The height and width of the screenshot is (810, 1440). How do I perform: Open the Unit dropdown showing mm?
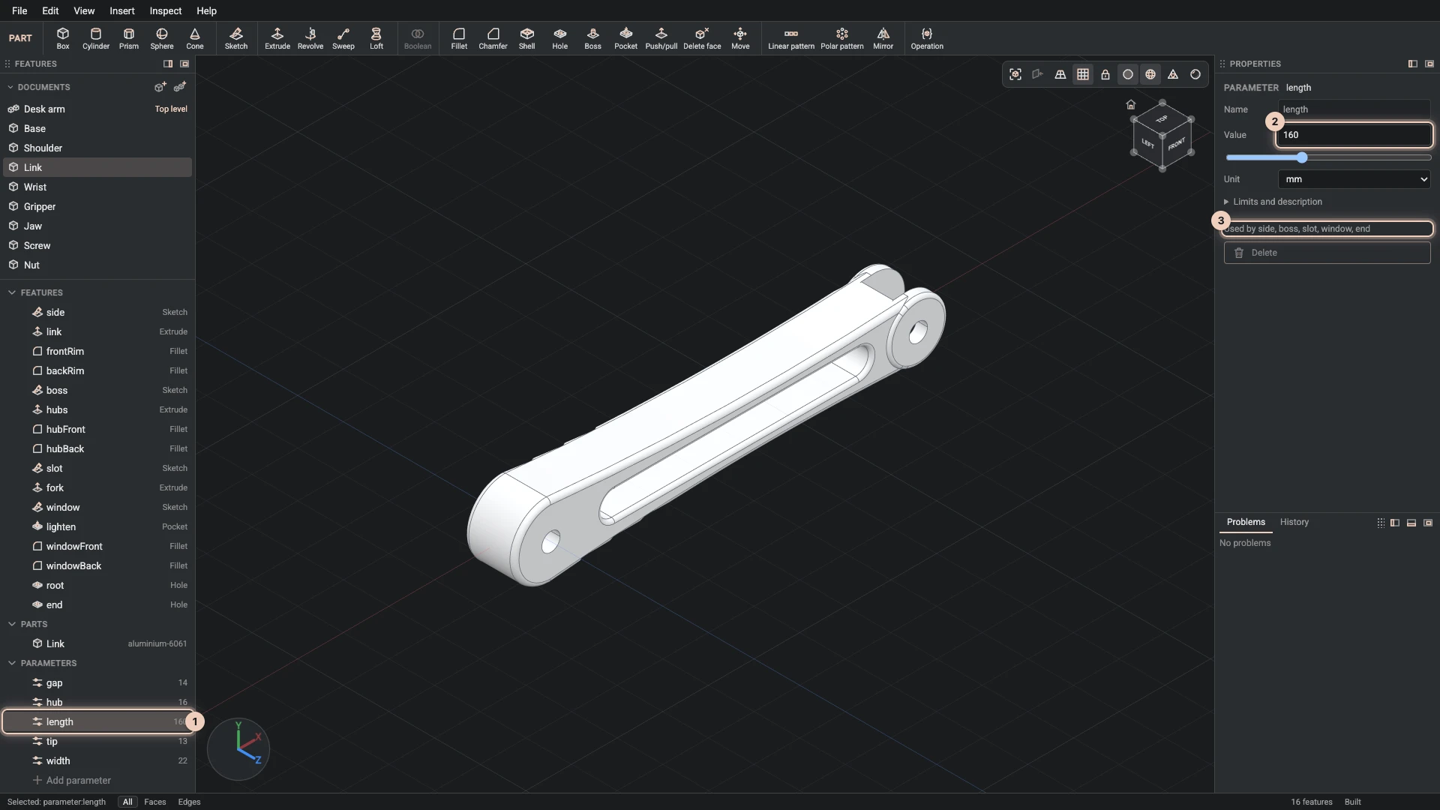coord(1354,179)
